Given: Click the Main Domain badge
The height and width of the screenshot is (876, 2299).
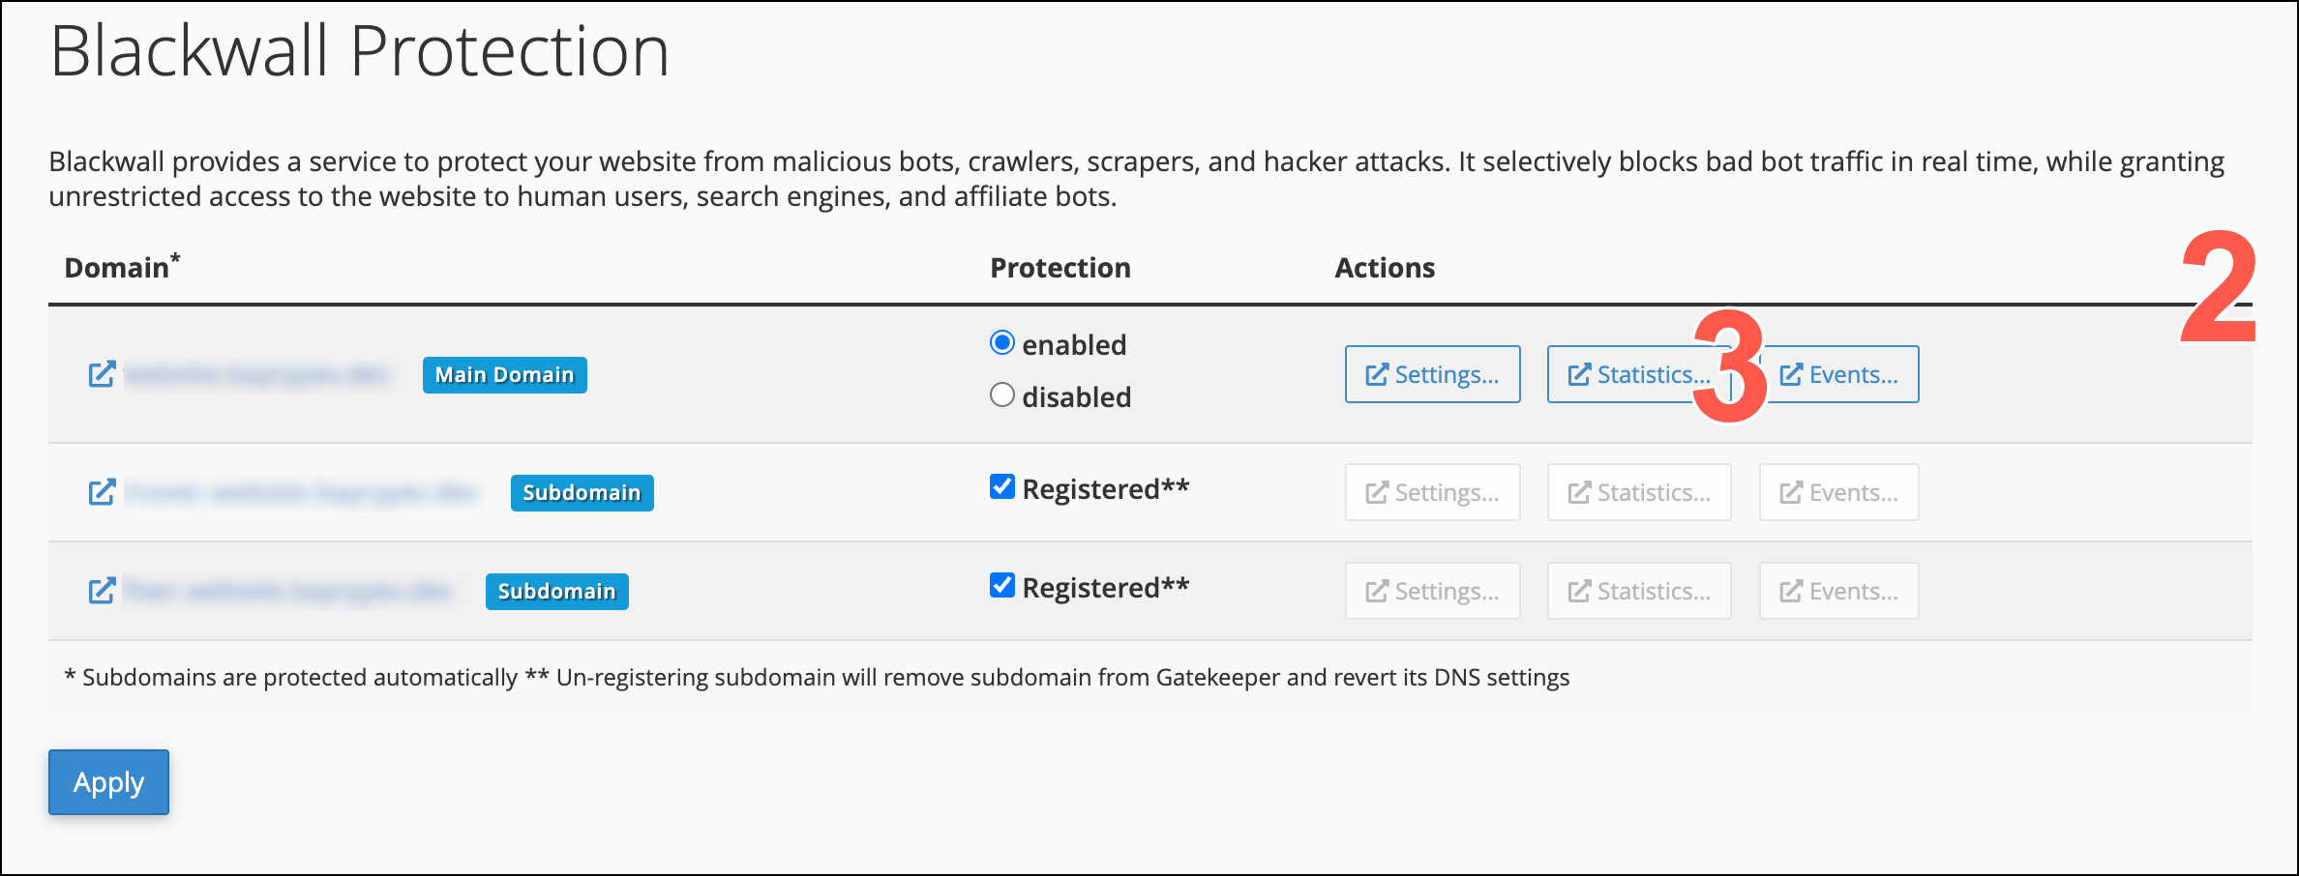Looking at the screenshot, I should click(504, 375).
